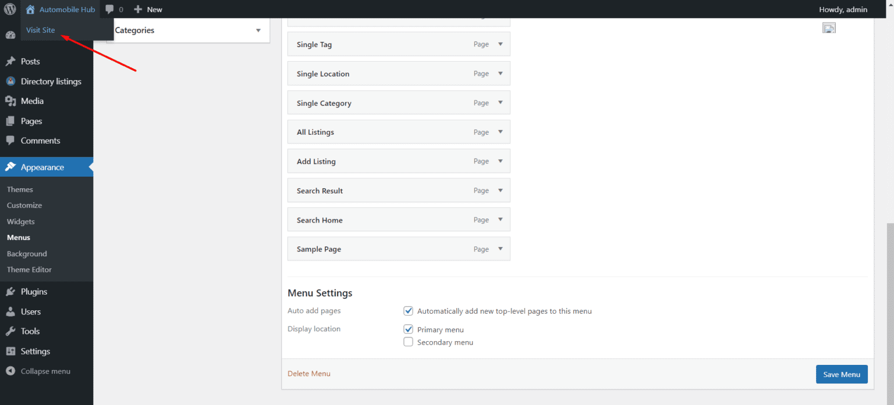Expand the Categories dropdown
Viewport: 894px width, 405px height.
point(258,30)
